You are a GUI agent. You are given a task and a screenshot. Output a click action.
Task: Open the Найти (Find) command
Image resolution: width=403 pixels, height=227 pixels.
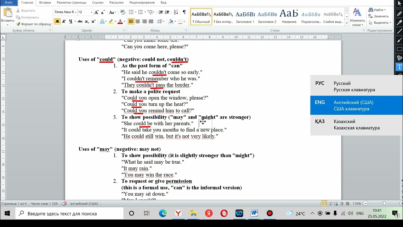(377, 10)
